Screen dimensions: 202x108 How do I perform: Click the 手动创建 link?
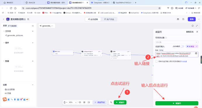(184, 61)
